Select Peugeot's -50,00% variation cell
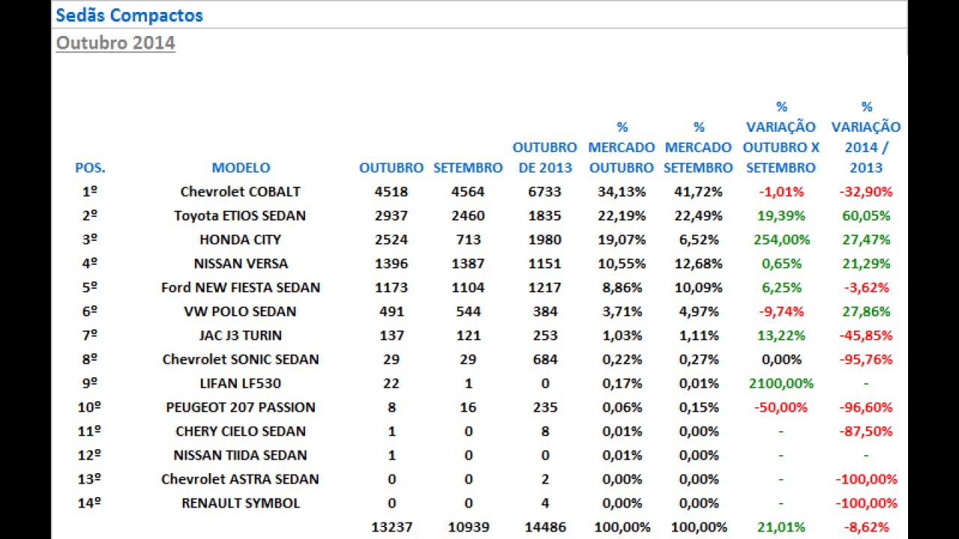This screenshot has width=959, height=539. [781, 407]
